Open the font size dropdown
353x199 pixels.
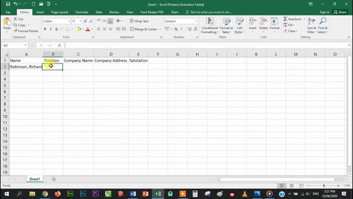click(x=81, y=21)
